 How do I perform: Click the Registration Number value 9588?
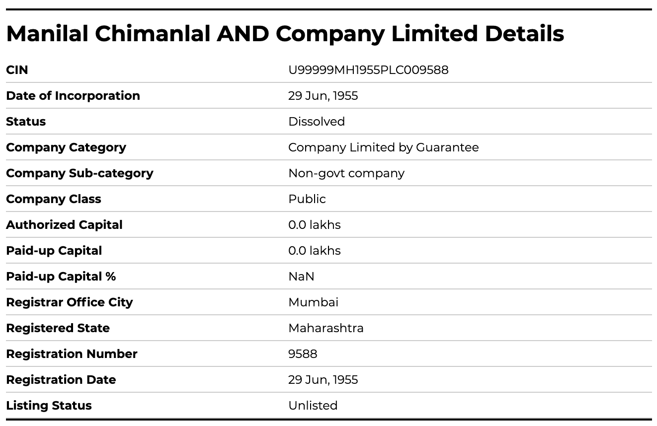pos(303,354)
